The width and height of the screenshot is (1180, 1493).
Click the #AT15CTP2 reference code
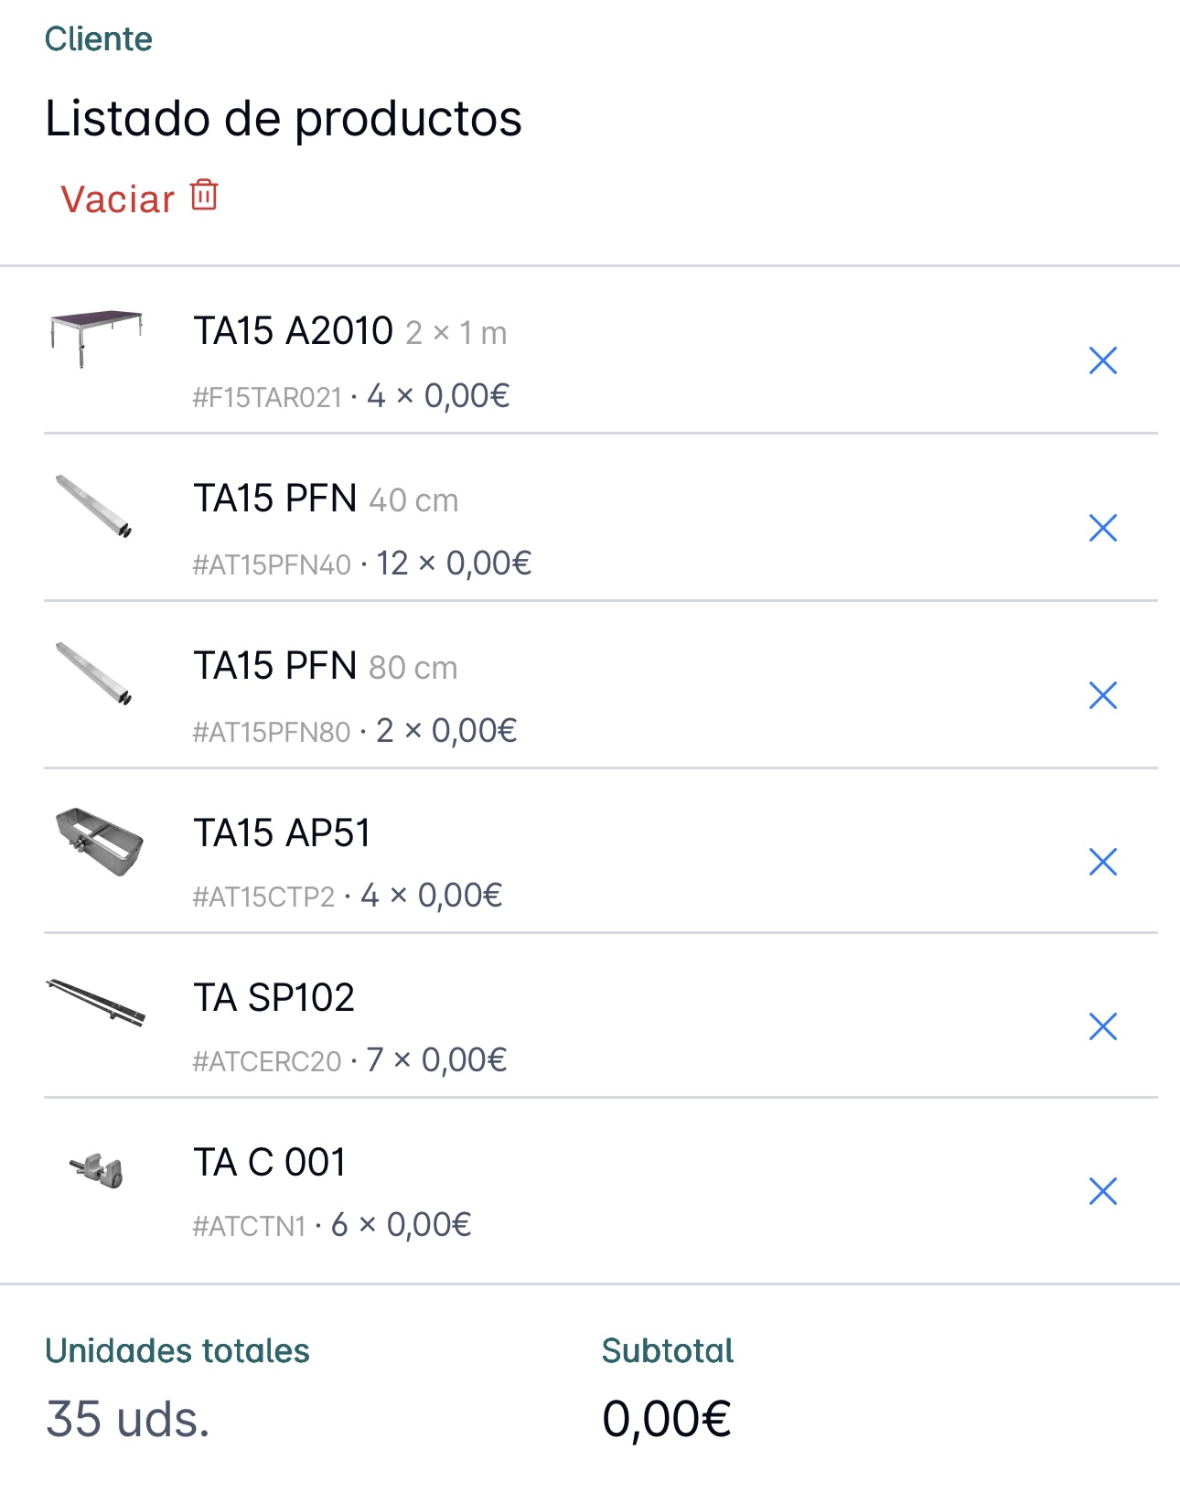[x=263, y=897]
